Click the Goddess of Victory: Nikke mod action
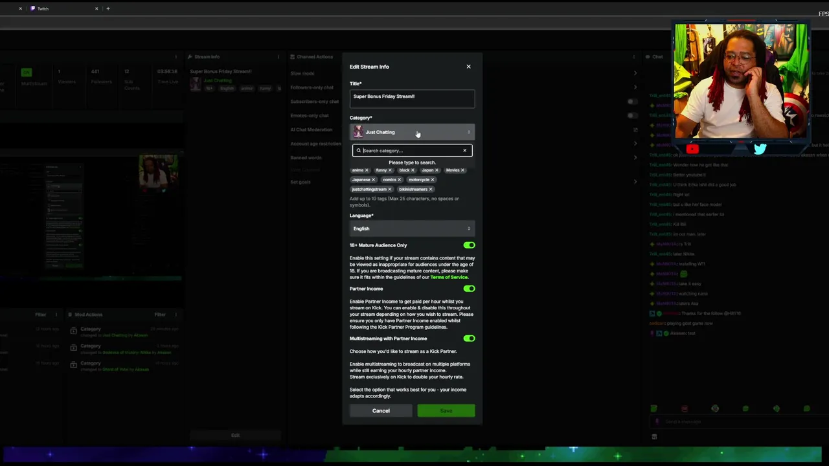Screen dimensions: 829x466 (x=126, y=349)
